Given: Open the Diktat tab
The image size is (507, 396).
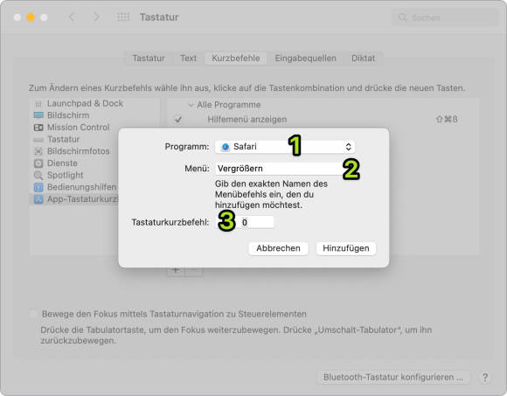Looking at the screenshot, I should (x=363, y=59).
